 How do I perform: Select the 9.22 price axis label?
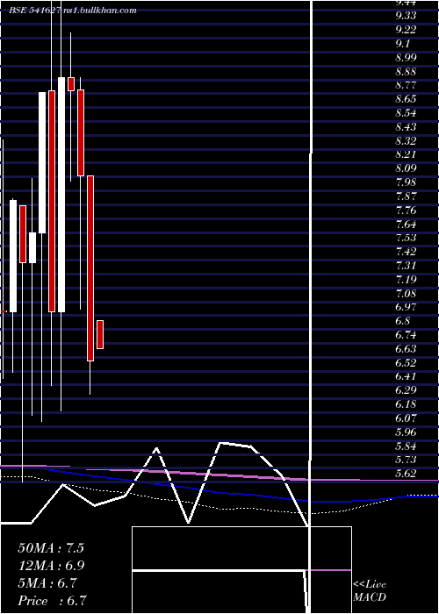click(x=406, y=29)
